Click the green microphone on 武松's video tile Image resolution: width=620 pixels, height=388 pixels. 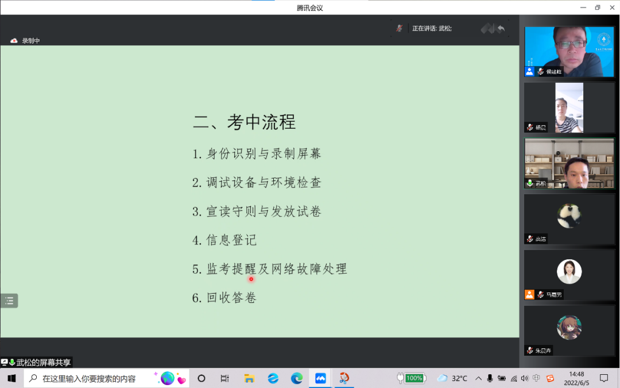pyautogui.click(x=530, y=183)
